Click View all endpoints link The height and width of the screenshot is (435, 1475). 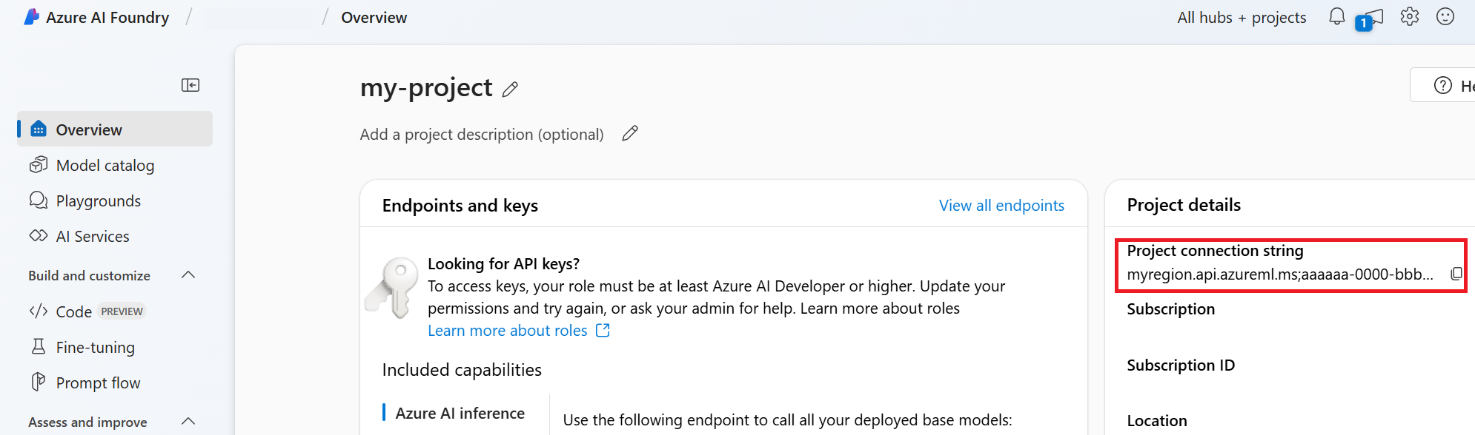pos(1001,205)
